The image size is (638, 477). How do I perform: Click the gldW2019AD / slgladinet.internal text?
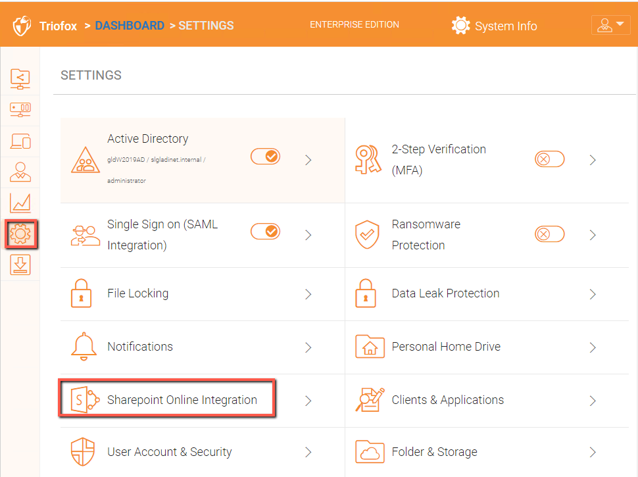click(157, 159)
